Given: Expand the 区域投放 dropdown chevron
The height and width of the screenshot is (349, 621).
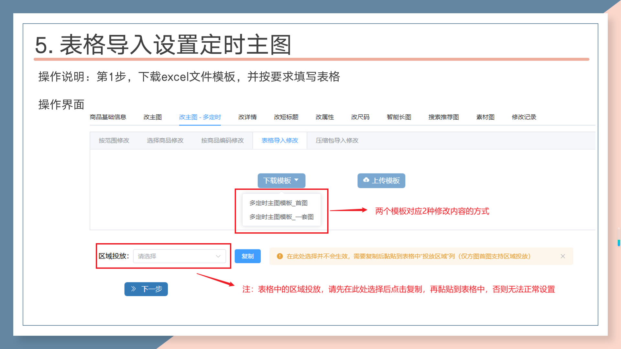Looking at the screenshot, I should pyautogui.click(x=218, y=256).
